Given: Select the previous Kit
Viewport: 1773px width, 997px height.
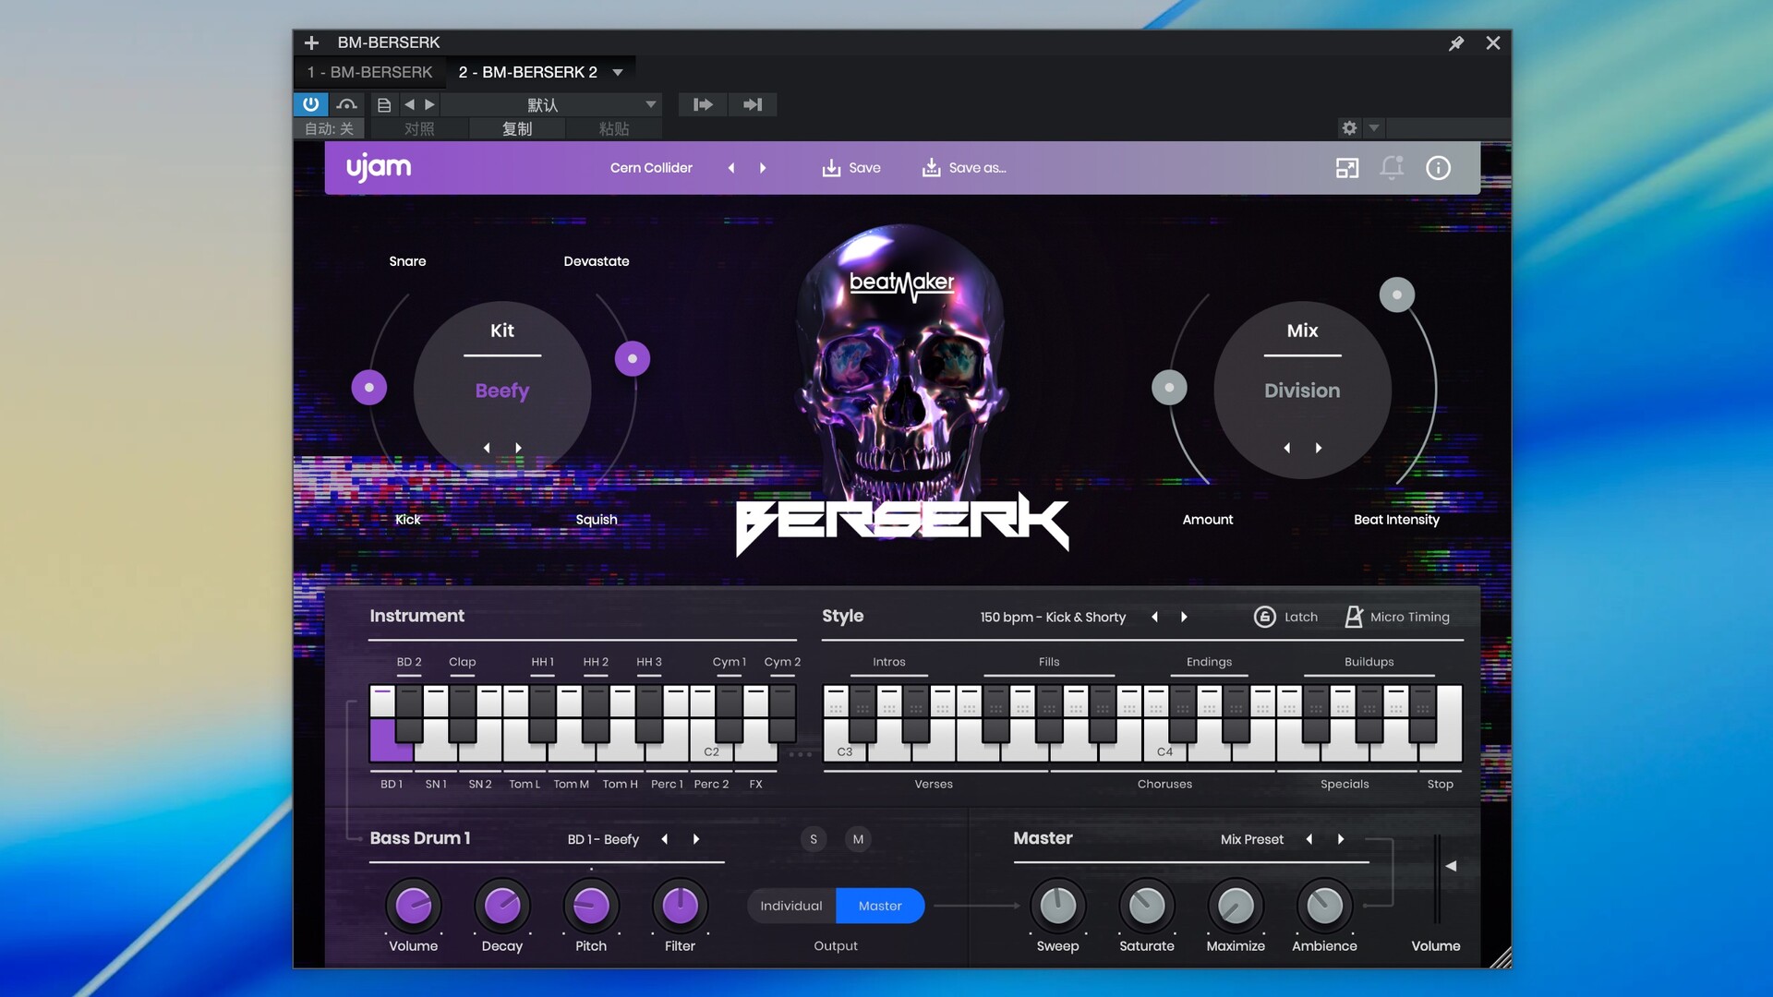Looking at the screenshot, I should coord(487,448).
